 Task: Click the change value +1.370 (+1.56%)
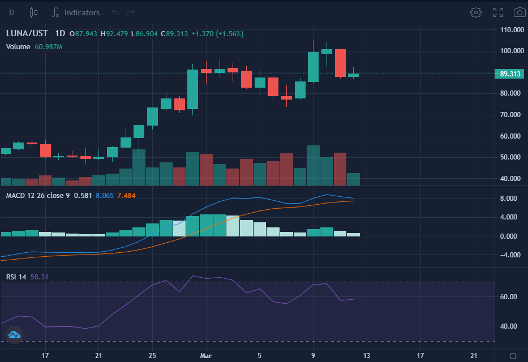tap(217, 33)
